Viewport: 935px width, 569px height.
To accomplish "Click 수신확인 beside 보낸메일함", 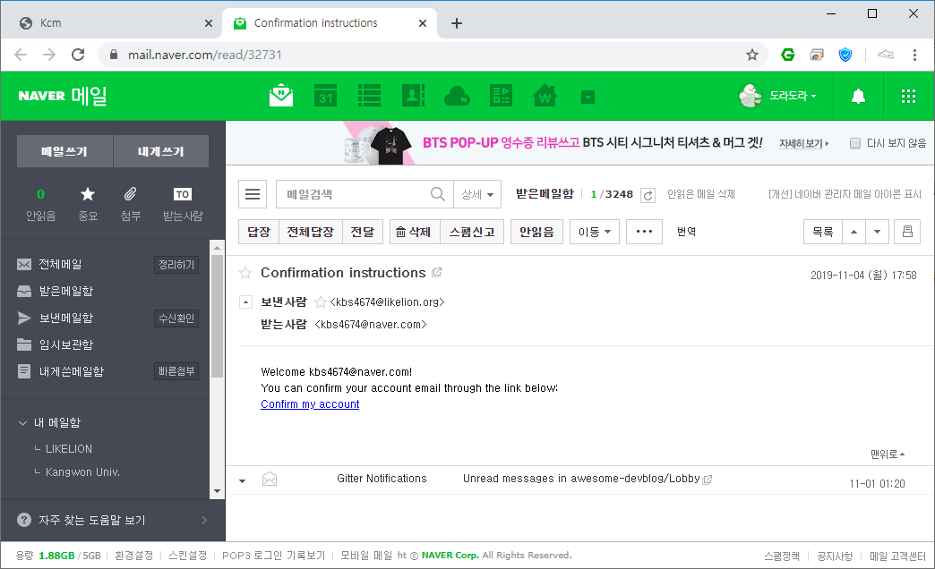I will click(176, 318).
